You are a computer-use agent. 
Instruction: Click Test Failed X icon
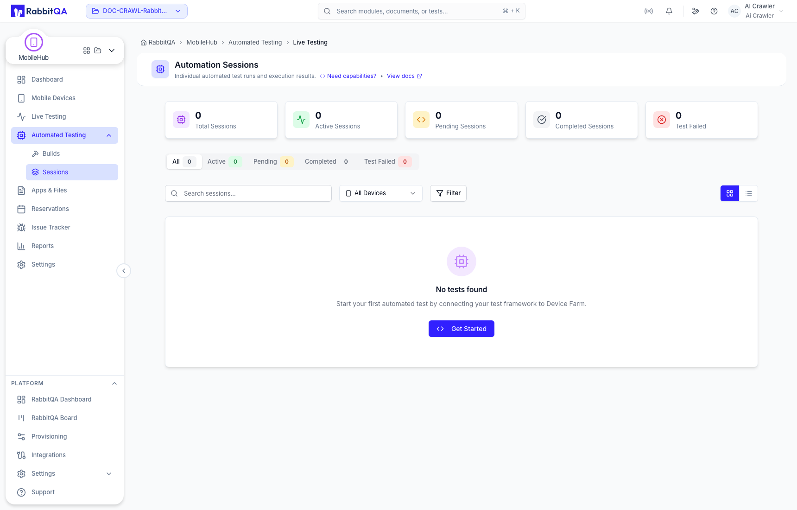click(662, 120)
